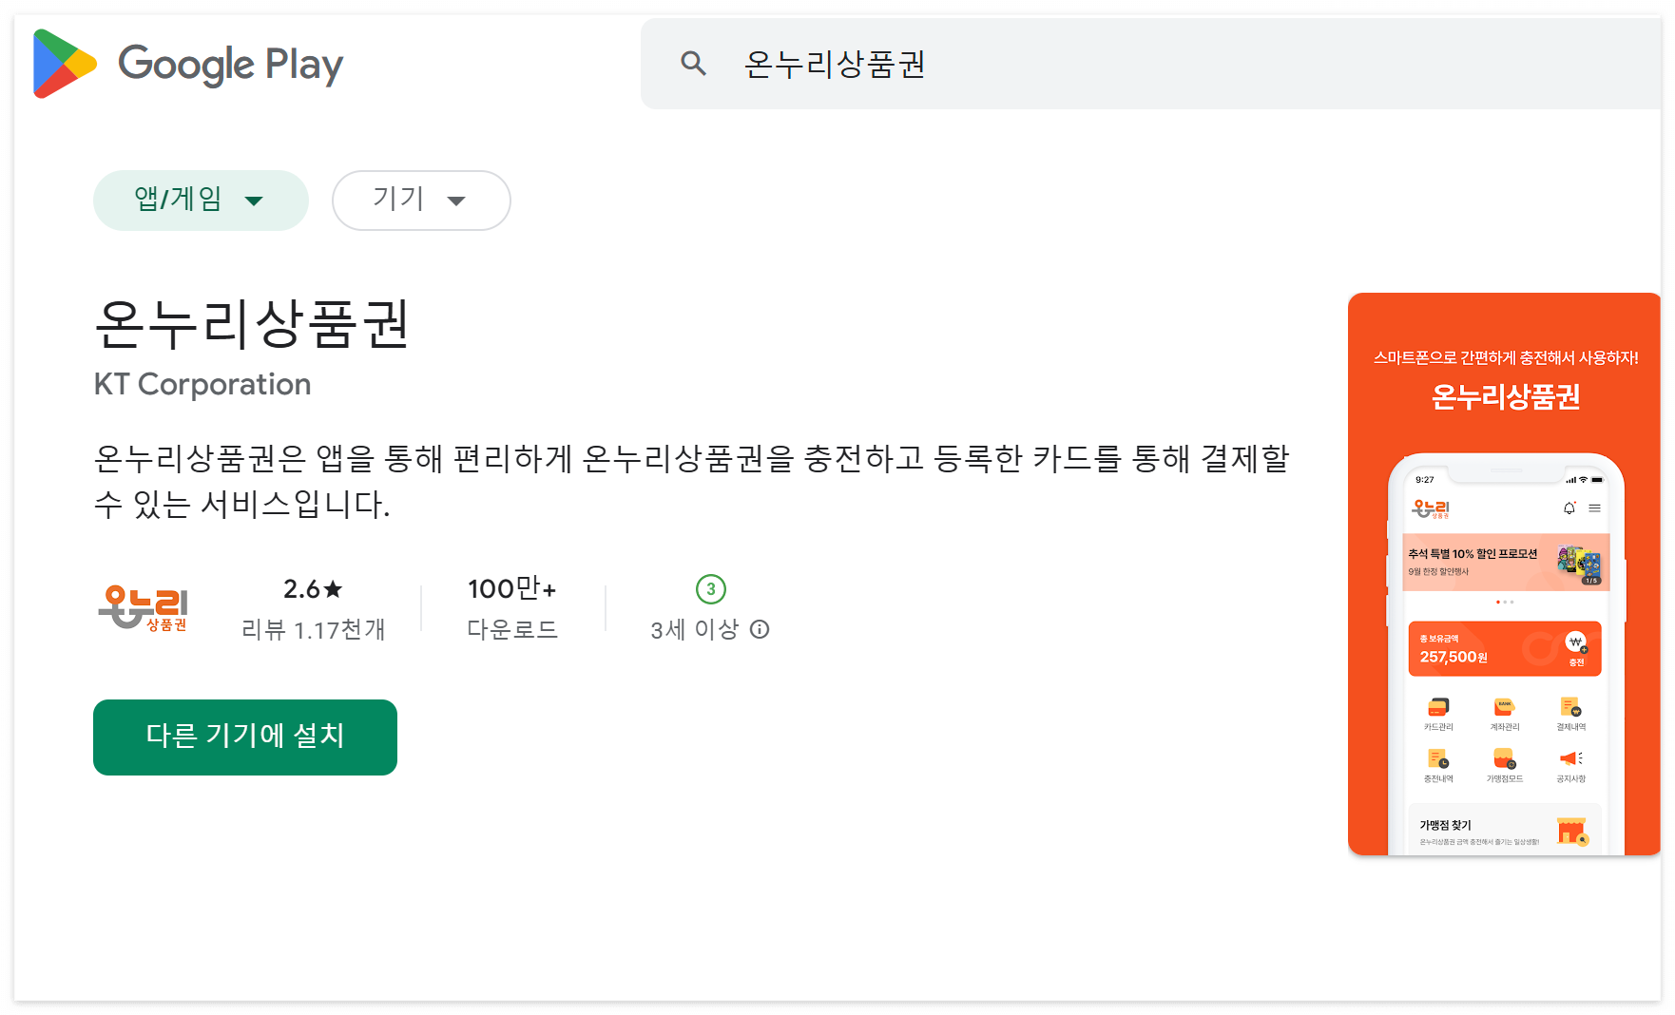This screenshot has width=1675, height=1015.
Task: Click the Google Play triangle logo
Action: tap(64, 64)
